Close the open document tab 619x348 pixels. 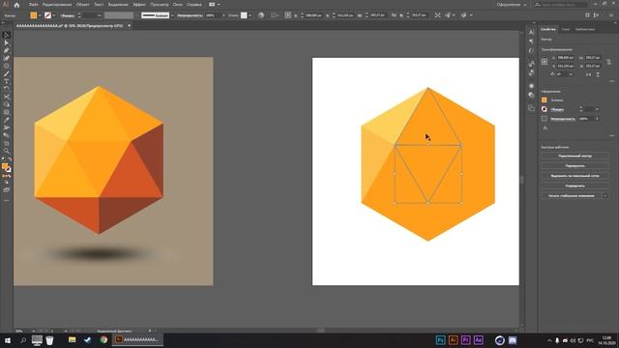129,26
